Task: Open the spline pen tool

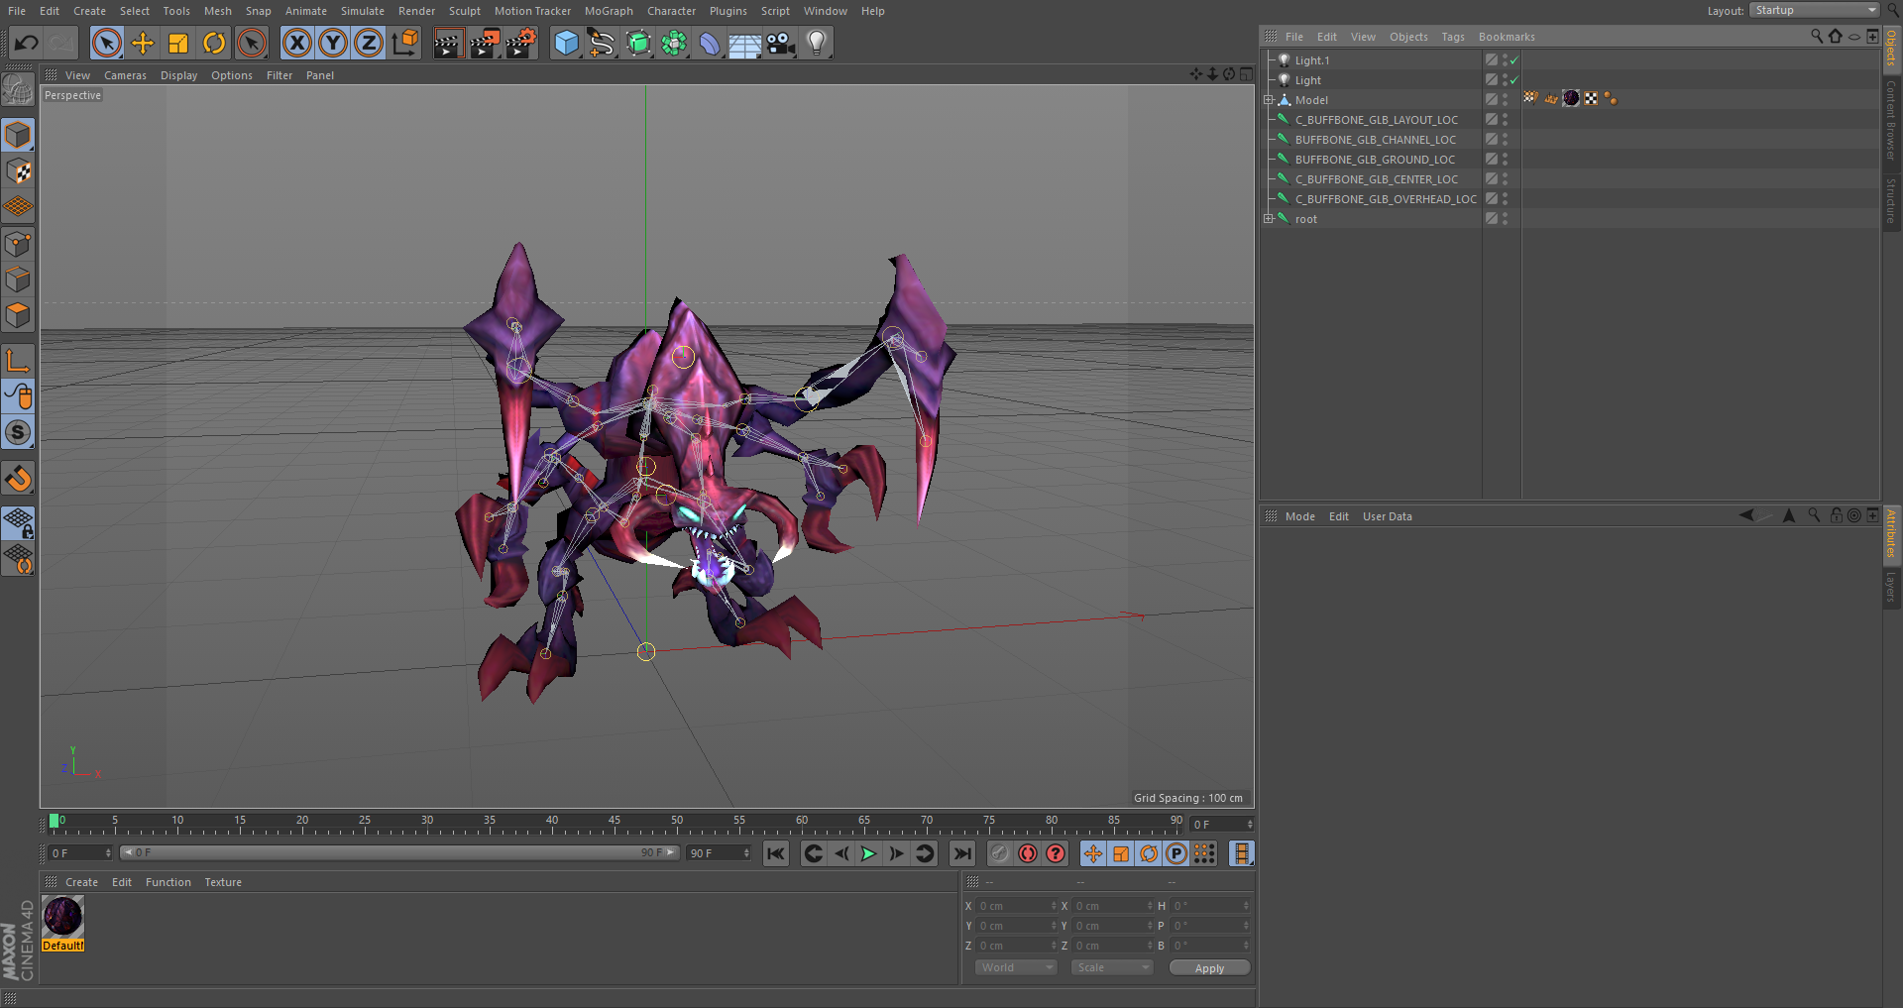Action: pyautogui.click(x=602, y=43)
